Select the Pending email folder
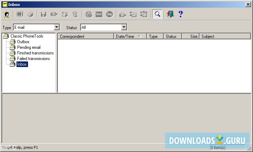The width and height of the screenshot is (253, 152). [29, 47]
